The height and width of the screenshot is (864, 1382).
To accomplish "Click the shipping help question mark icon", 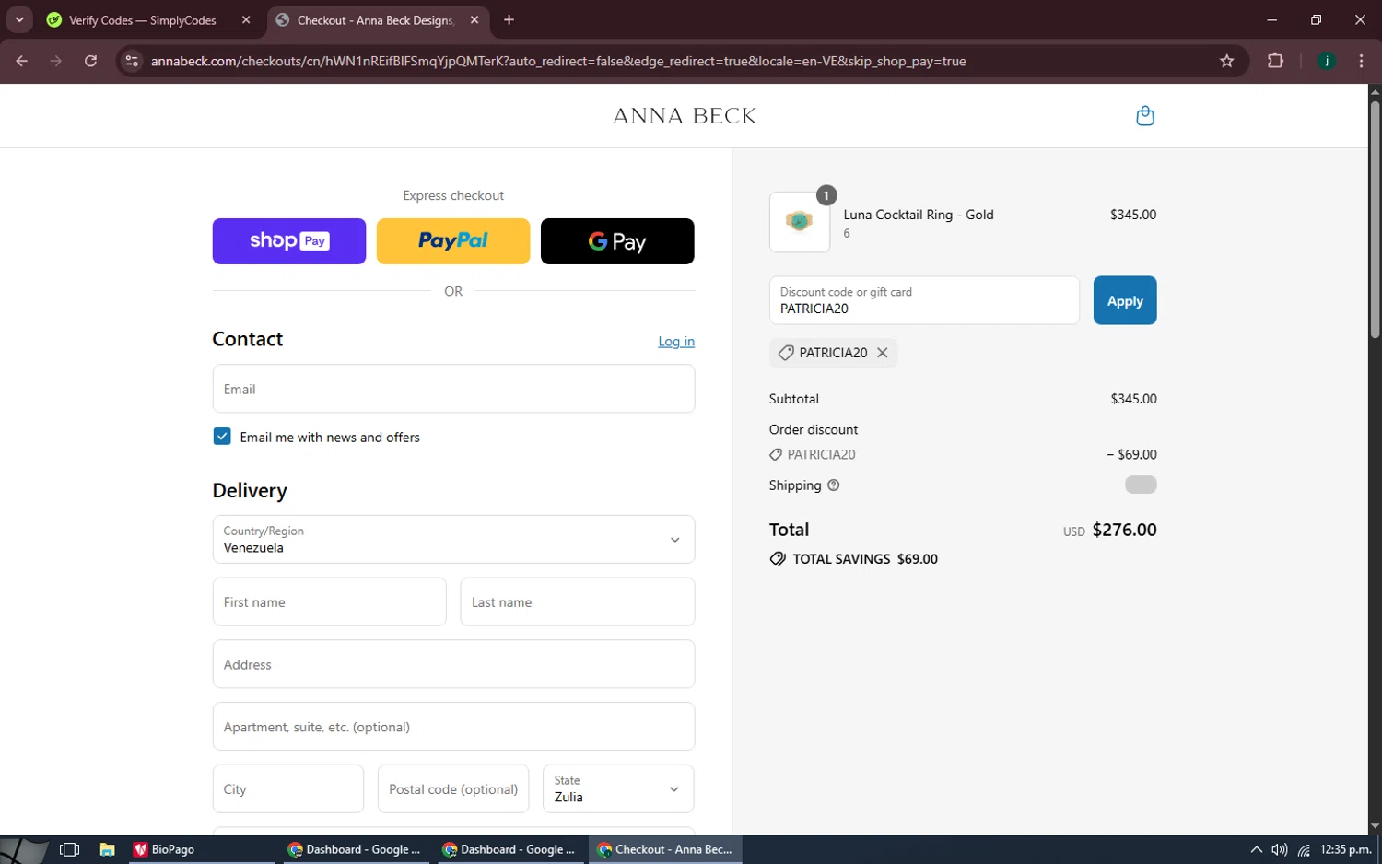I will point(833,485).
